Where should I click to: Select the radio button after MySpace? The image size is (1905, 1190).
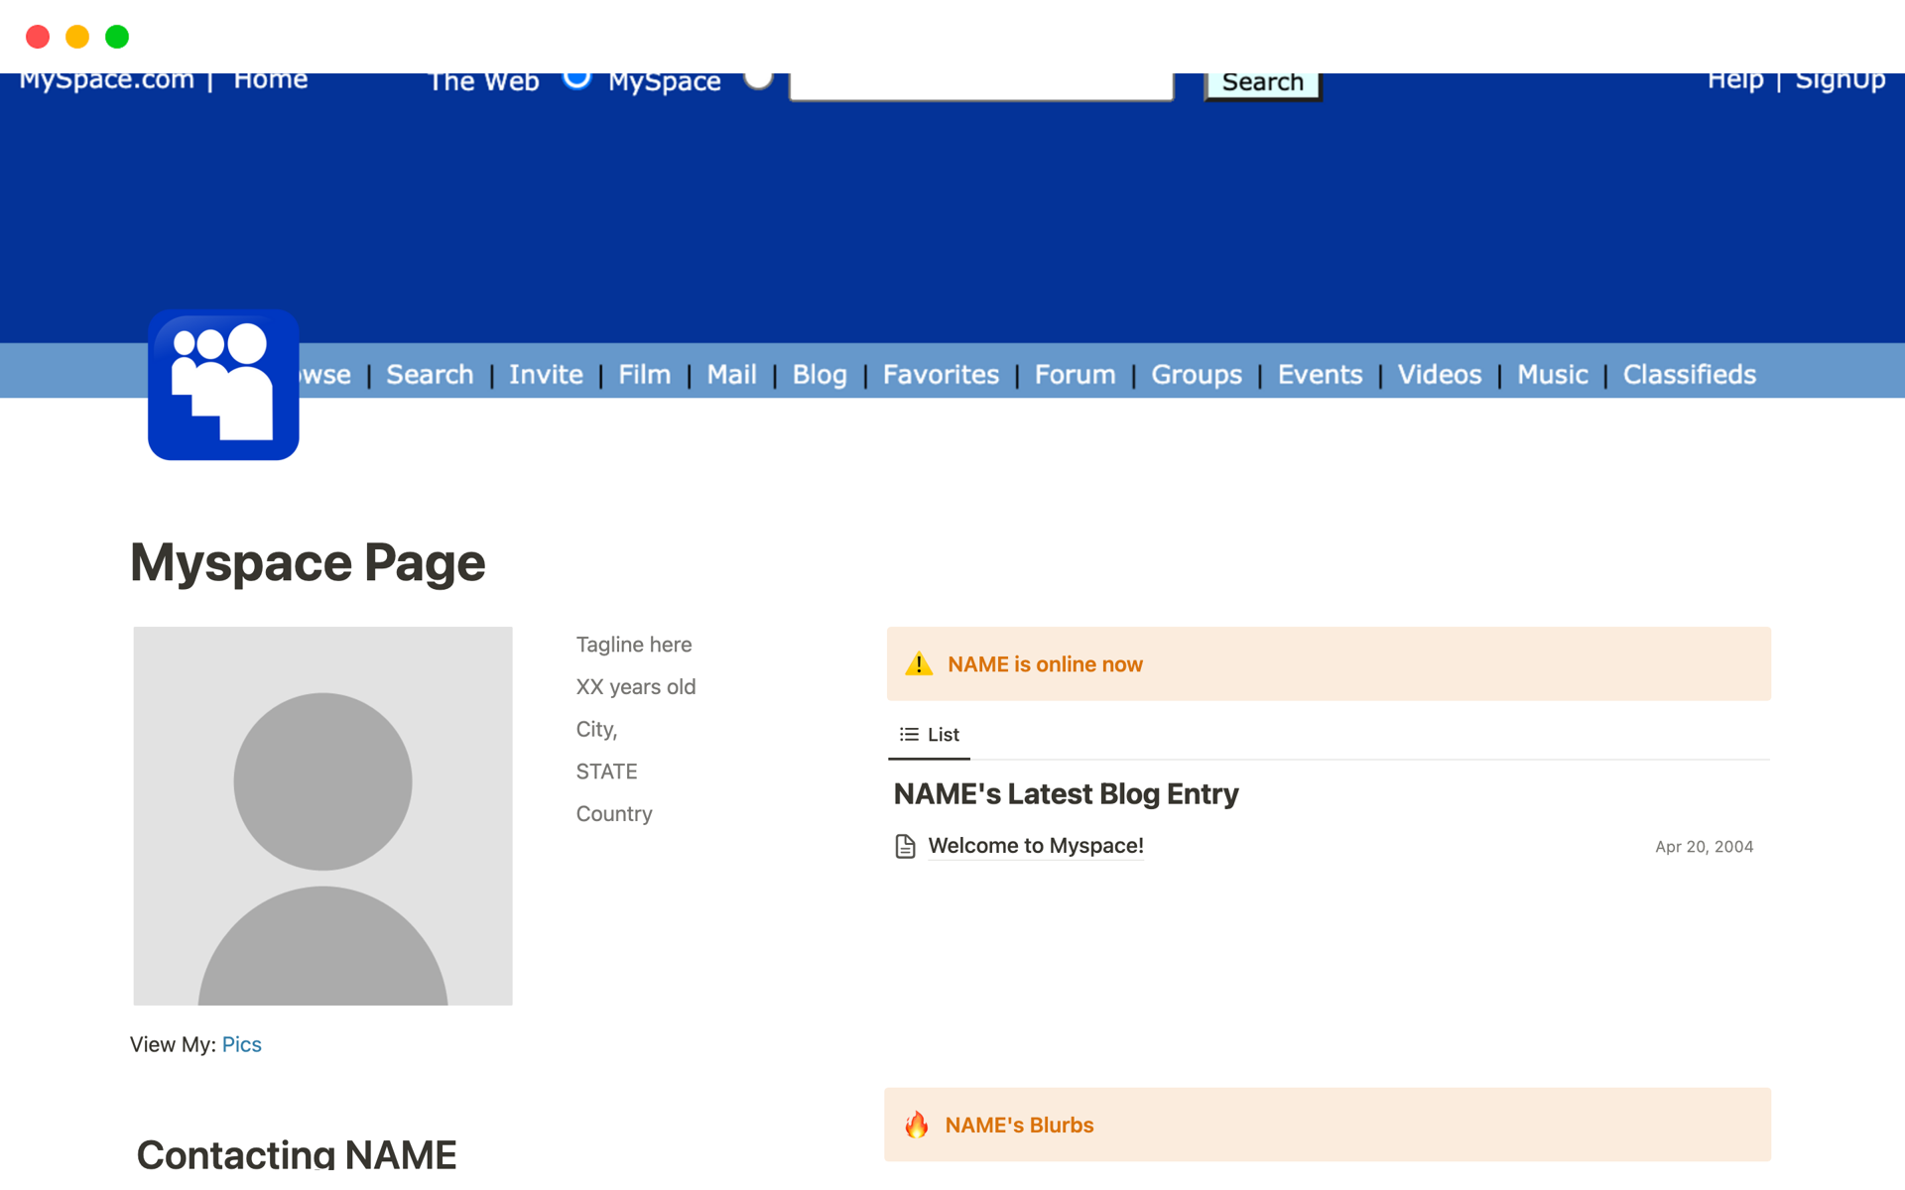[x=758, y=78]
